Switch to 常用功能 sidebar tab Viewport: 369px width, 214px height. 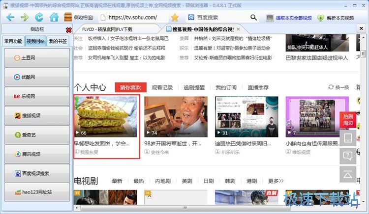(13, 41)
